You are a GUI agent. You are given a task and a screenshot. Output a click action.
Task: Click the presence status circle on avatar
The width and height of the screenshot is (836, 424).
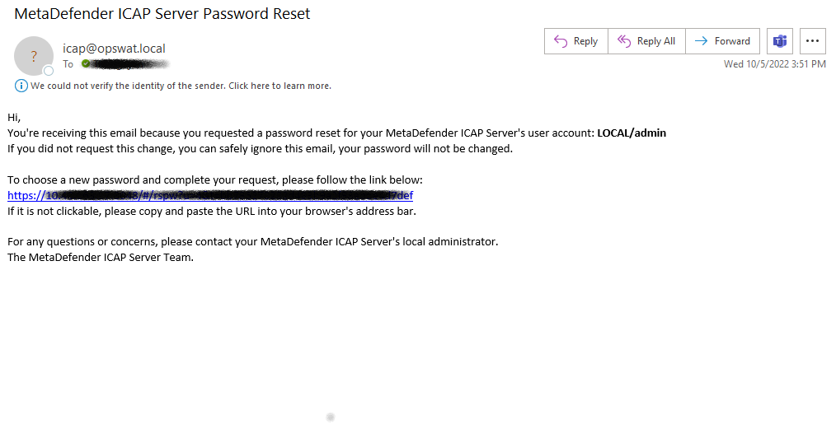pyautogui.click(x=49, y=71)
